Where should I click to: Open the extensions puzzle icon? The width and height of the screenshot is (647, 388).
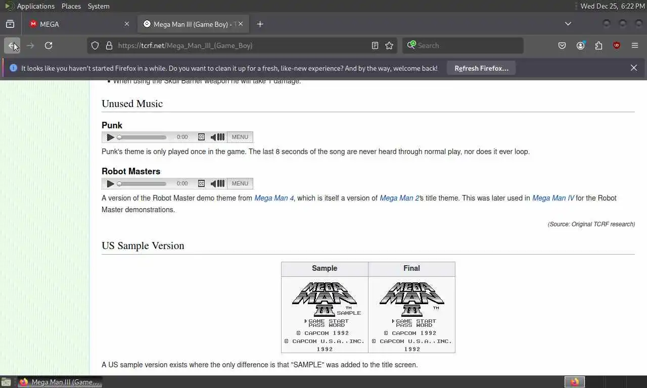598,45
